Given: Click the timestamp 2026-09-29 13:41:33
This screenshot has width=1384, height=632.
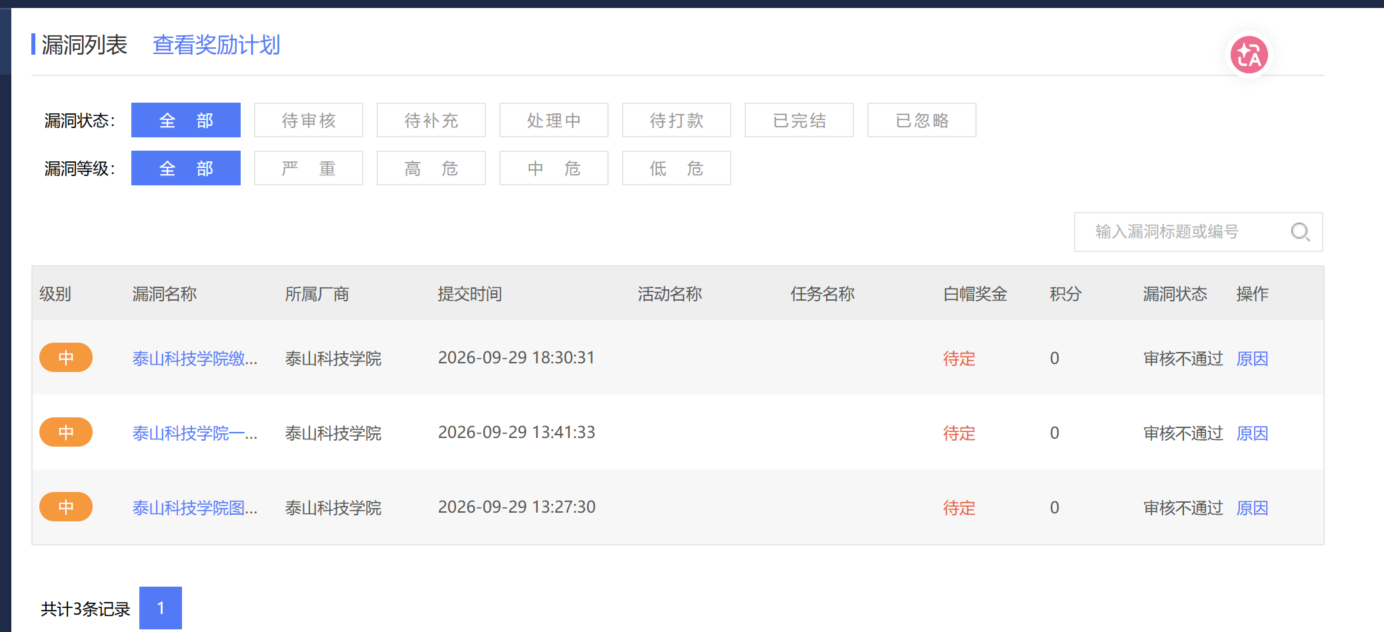Looking at the screenshot, I should 517,433.
